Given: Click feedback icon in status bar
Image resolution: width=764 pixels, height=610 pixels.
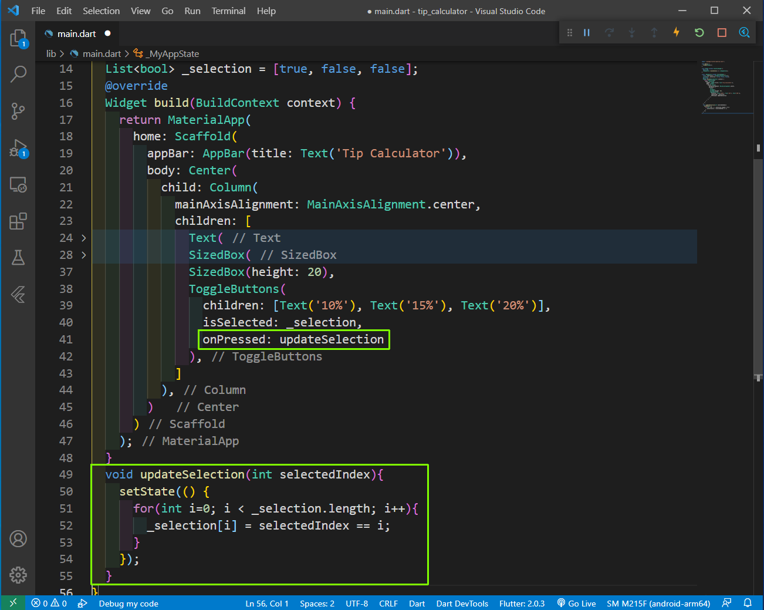Looking at the screenshot, I should click(x=726, y=603).
